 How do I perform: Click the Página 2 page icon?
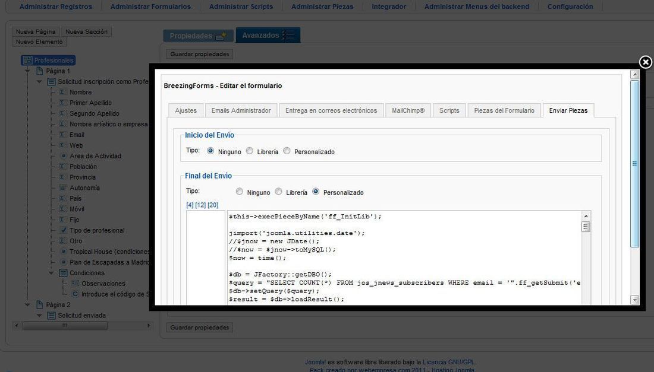tap(40, 304)
